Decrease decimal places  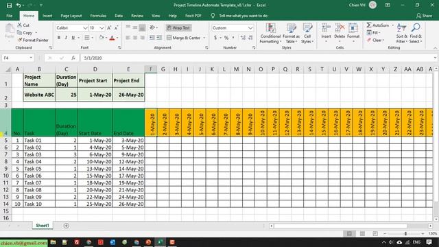coord(250,38)
